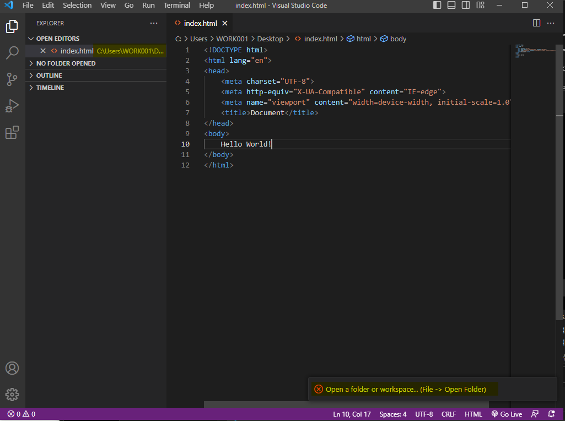Click the Hello World! text line
Viewport: 565px width, 421px height.
click(246, 144)
